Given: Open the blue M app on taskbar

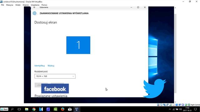Looking at the screenshot, I should [41, 109].
